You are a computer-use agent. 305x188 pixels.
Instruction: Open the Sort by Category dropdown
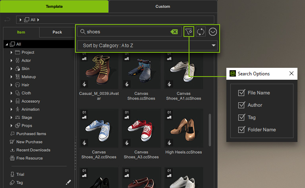click(147, 46)
